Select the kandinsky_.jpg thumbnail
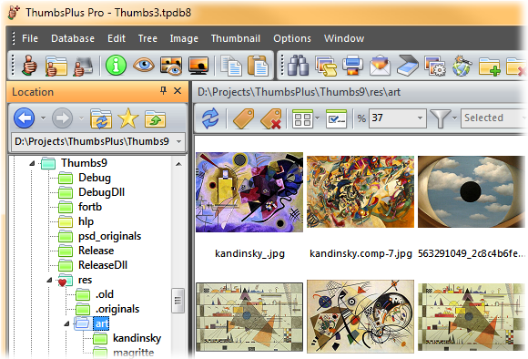The width and height of the screenshot is (528, 359). pos(249,192)
